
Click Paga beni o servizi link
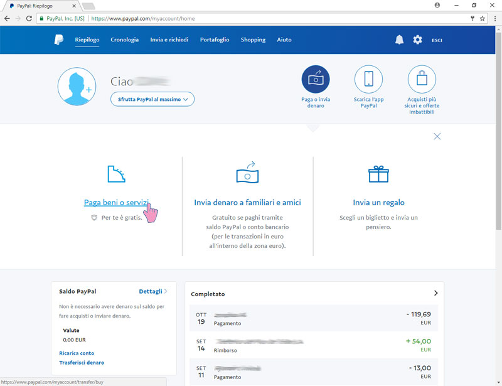117,203
